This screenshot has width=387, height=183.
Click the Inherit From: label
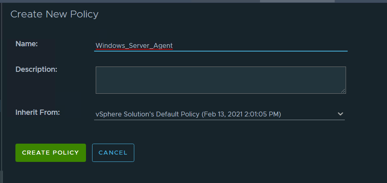point(37,112)
